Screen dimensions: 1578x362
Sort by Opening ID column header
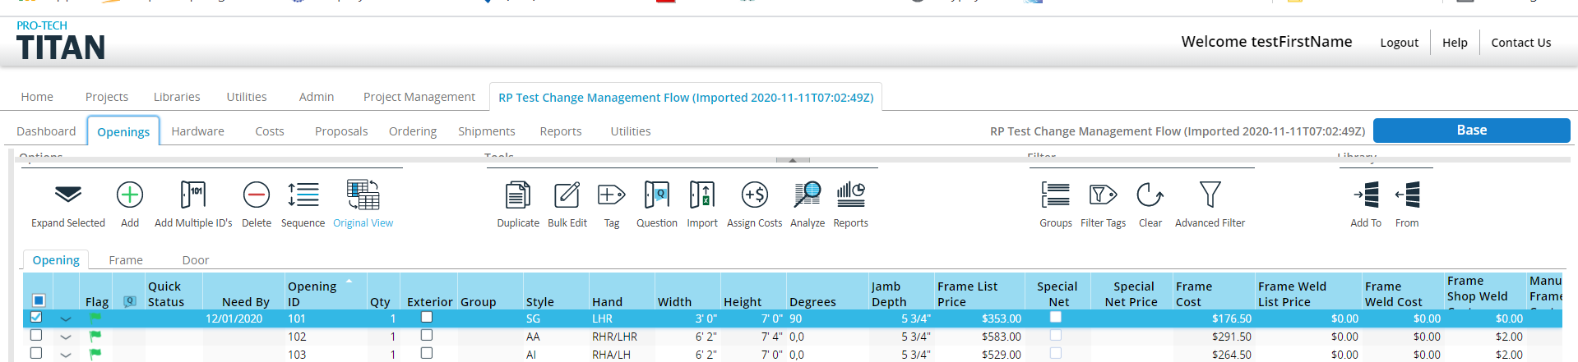coord(312,294)
